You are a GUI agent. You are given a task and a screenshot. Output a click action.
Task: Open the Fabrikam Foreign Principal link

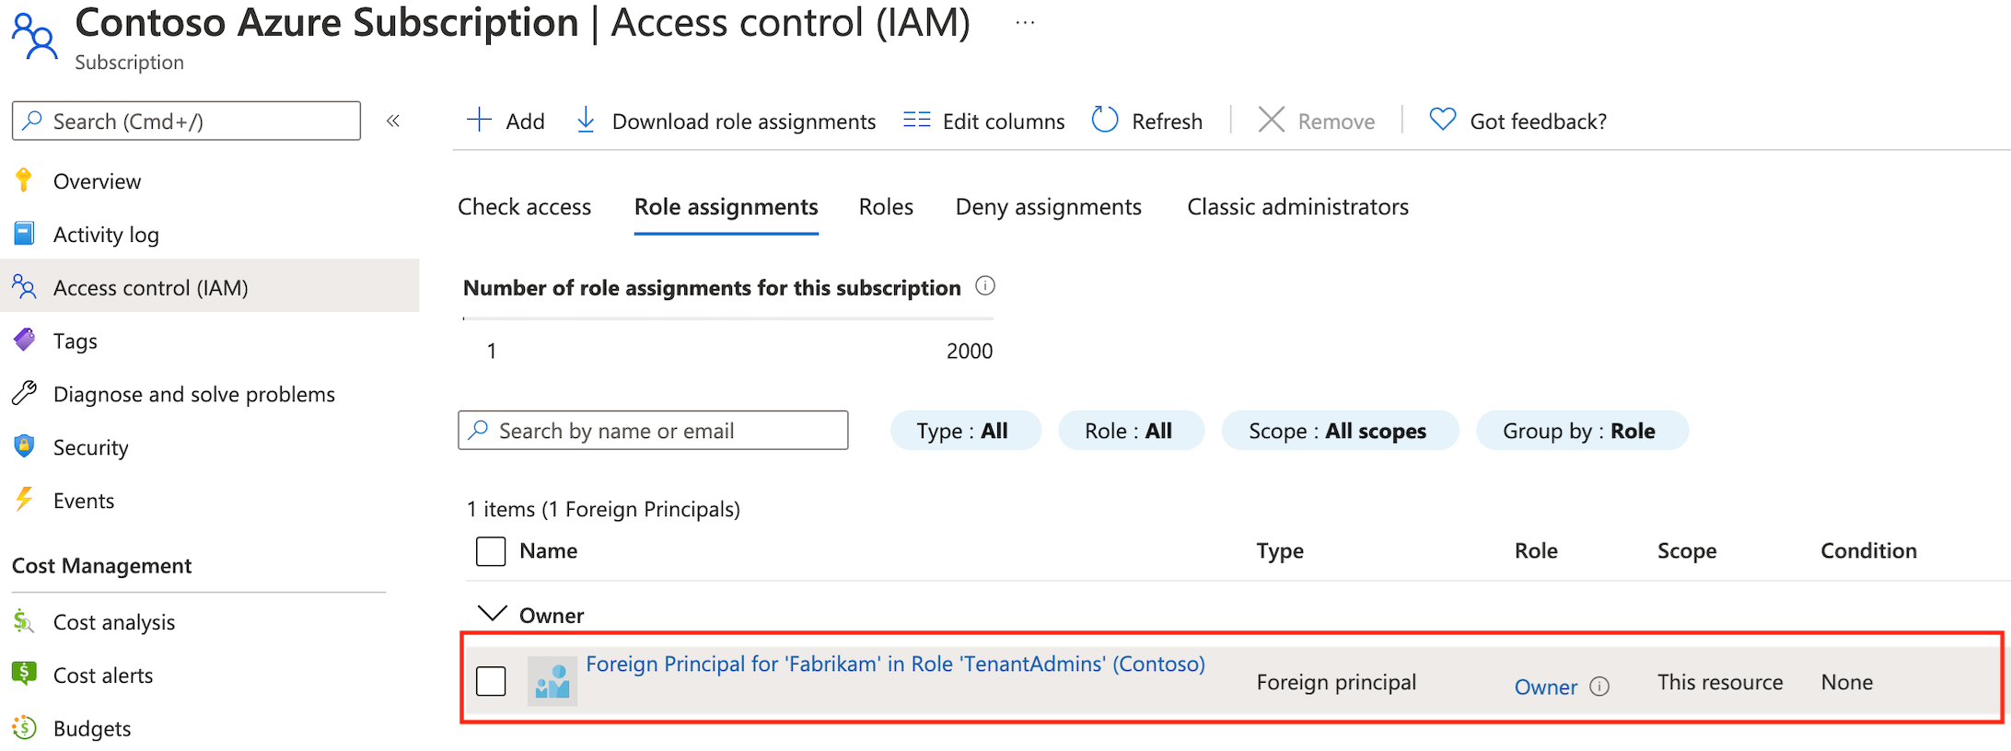[893, 663]
